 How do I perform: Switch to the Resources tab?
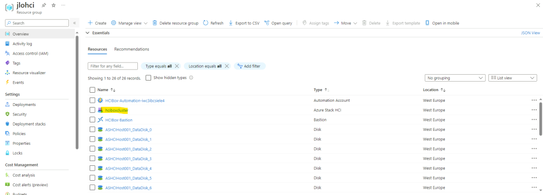(x=98, y=49)
